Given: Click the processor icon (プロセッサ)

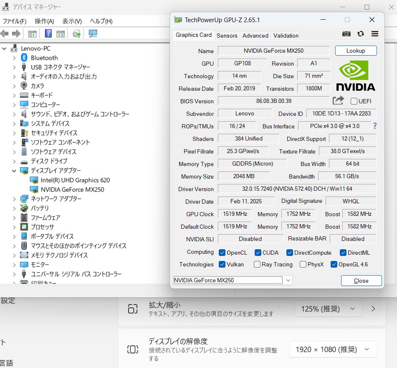Looking at the screenshot, I should coord(24,227).
